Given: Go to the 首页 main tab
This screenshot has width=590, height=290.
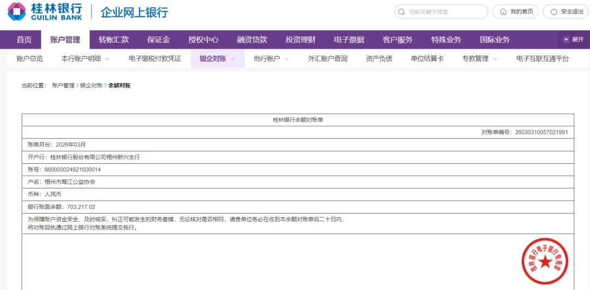Looking at the screenshot, I should tap(24, 39).
